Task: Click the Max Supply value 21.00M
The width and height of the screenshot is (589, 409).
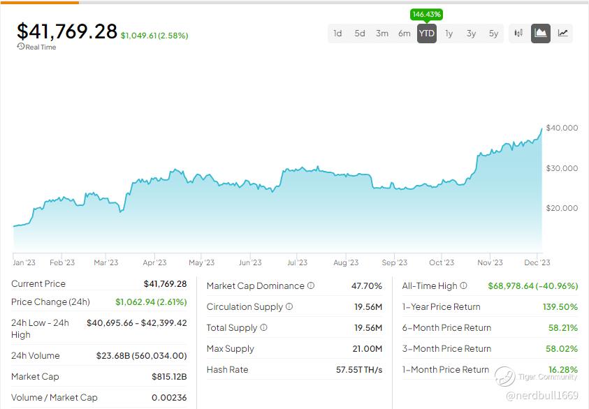Action: click(x=367, y=349)
